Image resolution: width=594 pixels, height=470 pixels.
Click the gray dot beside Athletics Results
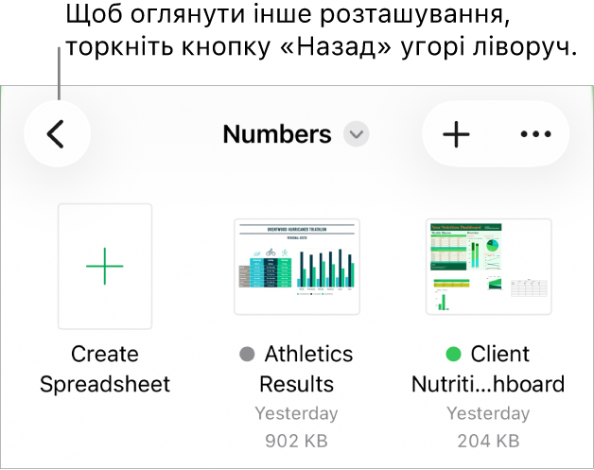pyautogui.click(x=248, y=355)
